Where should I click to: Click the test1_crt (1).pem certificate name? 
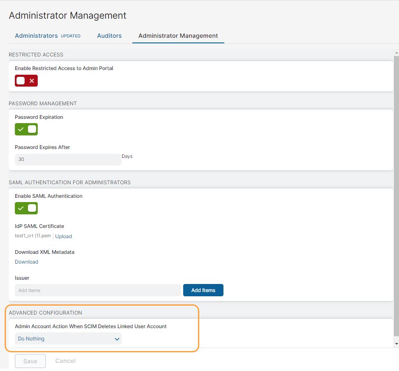click(33, 236)
